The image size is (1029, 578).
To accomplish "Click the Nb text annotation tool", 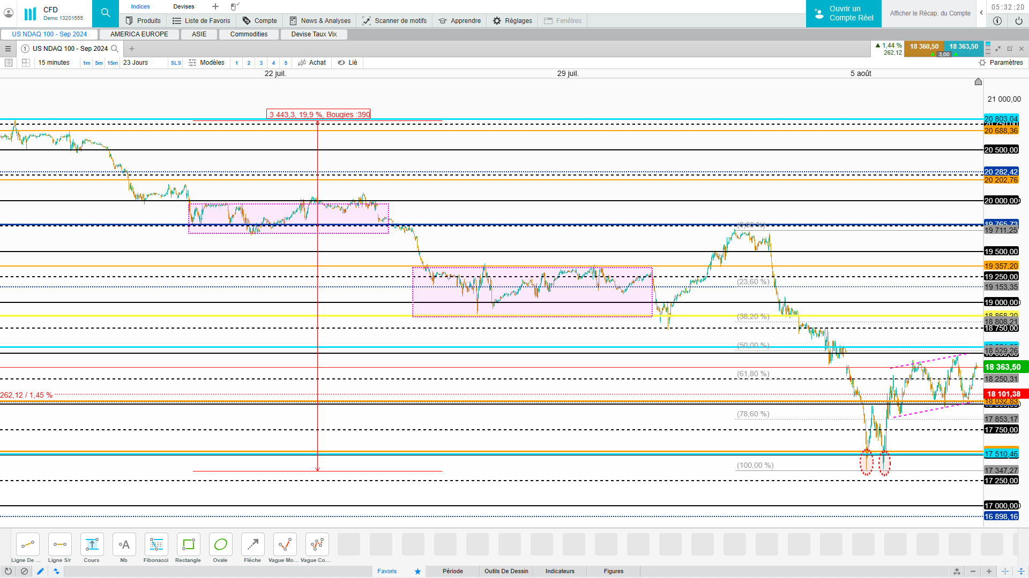I will click(x=124, y=545).
